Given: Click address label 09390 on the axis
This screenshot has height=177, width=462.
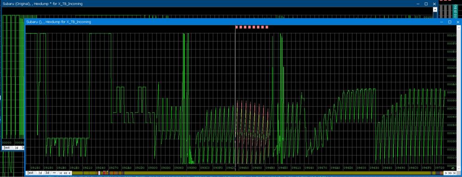Looking at the screenshot, I should pyautogui.click(x=192, y=168).
